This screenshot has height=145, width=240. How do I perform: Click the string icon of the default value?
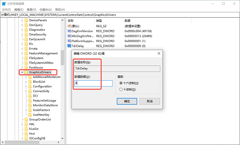pyautogui.click(x=69, y=26)
